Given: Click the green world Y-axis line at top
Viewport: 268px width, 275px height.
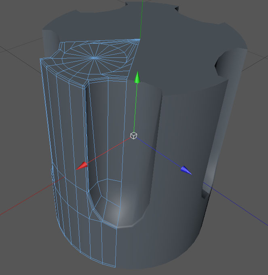Looking at the screenshot, I should click(x=141, y=19).
